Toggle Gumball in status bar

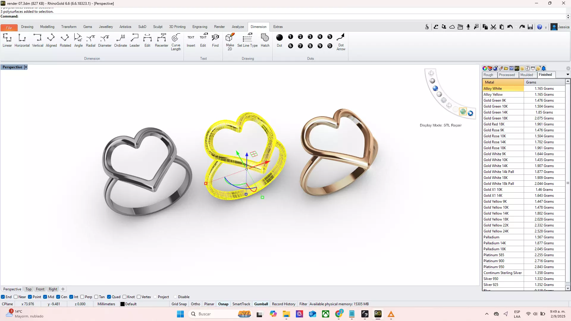click(261, 304)
